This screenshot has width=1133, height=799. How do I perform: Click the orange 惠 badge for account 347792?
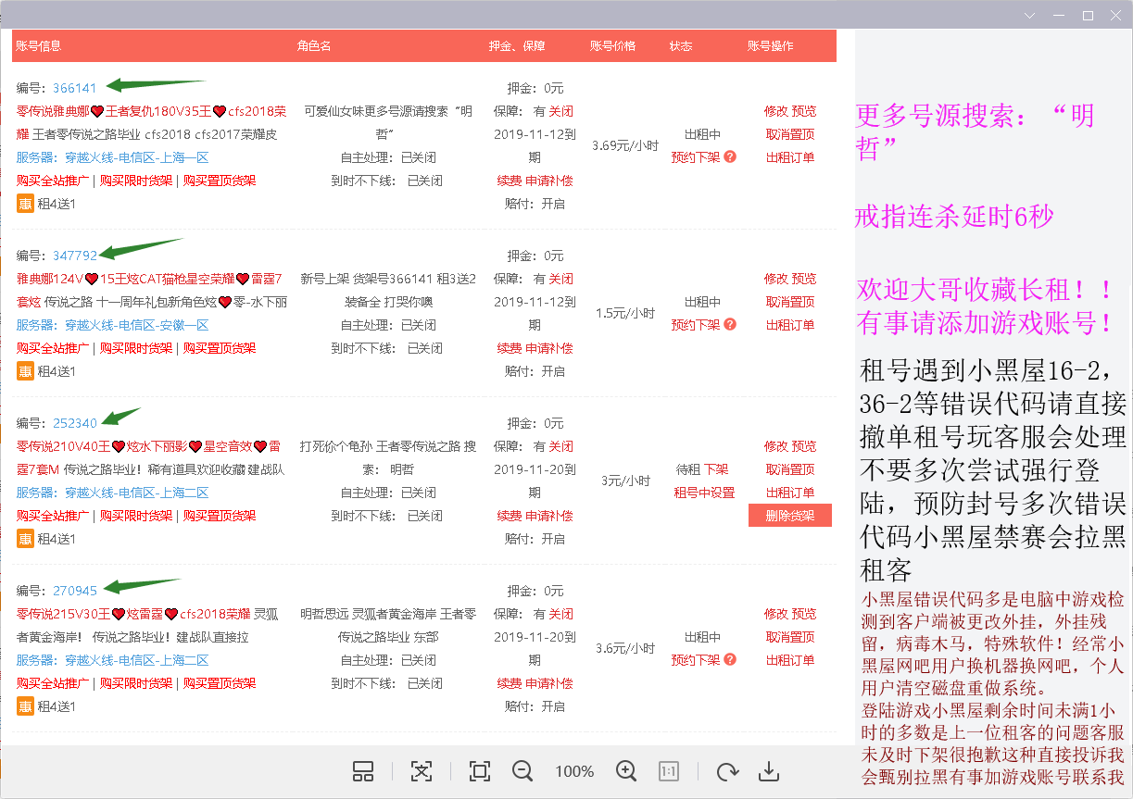coord(25,371)
